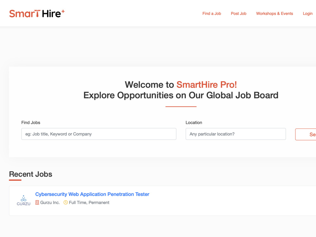Open the Find a Job menu item
The width and height of the screenshot is (316, 237).
(212, 14)
